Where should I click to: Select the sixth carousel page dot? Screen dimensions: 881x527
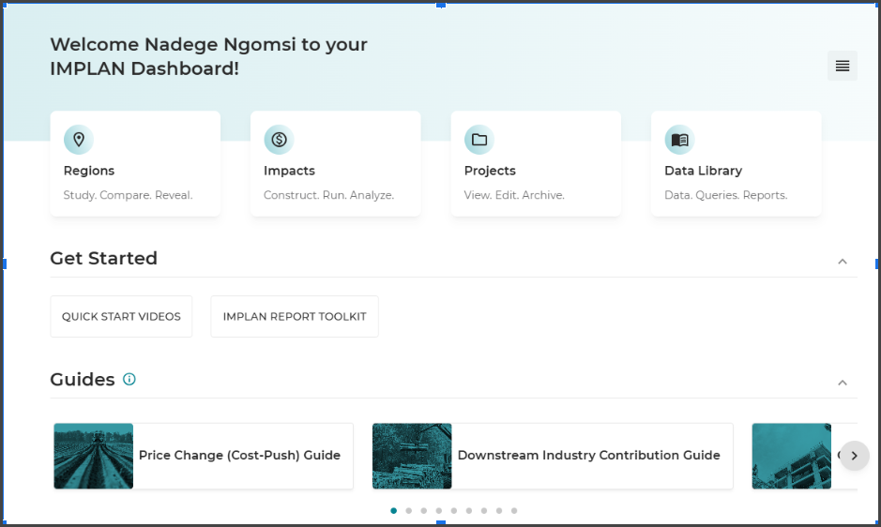pyautogui.click(x=469, y=511)
